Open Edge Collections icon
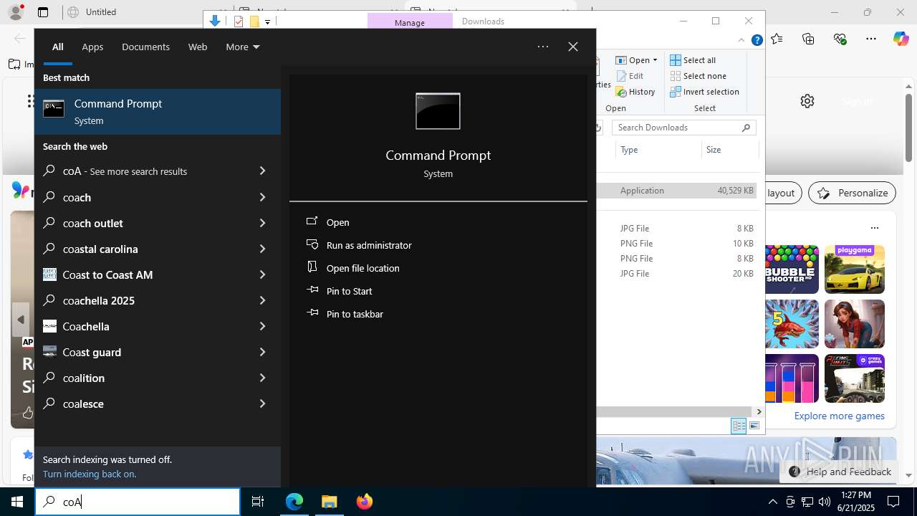The image size is (917, 516). point(809,39)
